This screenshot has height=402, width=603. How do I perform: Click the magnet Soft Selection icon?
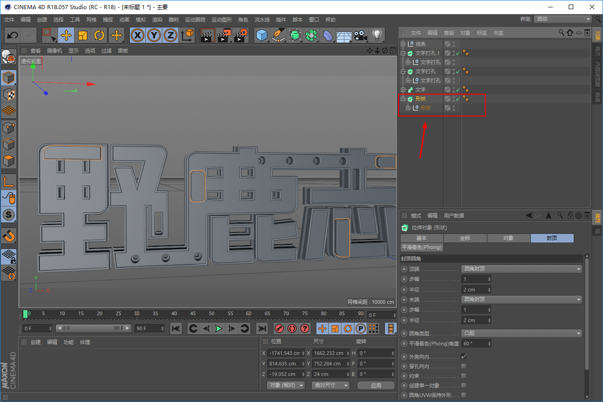(x=9, y=235)
